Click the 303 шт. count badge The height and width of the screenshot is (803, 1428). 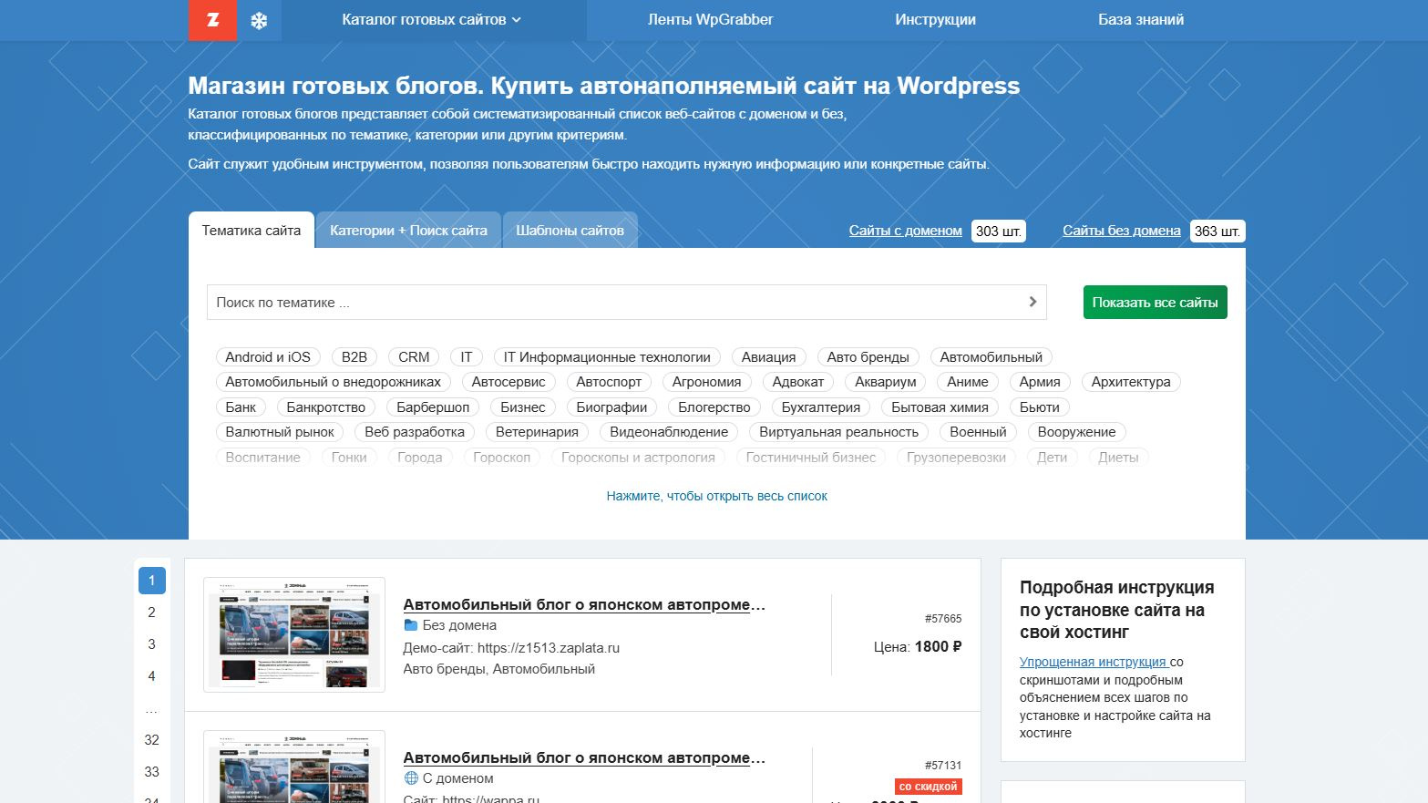coord(999,232)
